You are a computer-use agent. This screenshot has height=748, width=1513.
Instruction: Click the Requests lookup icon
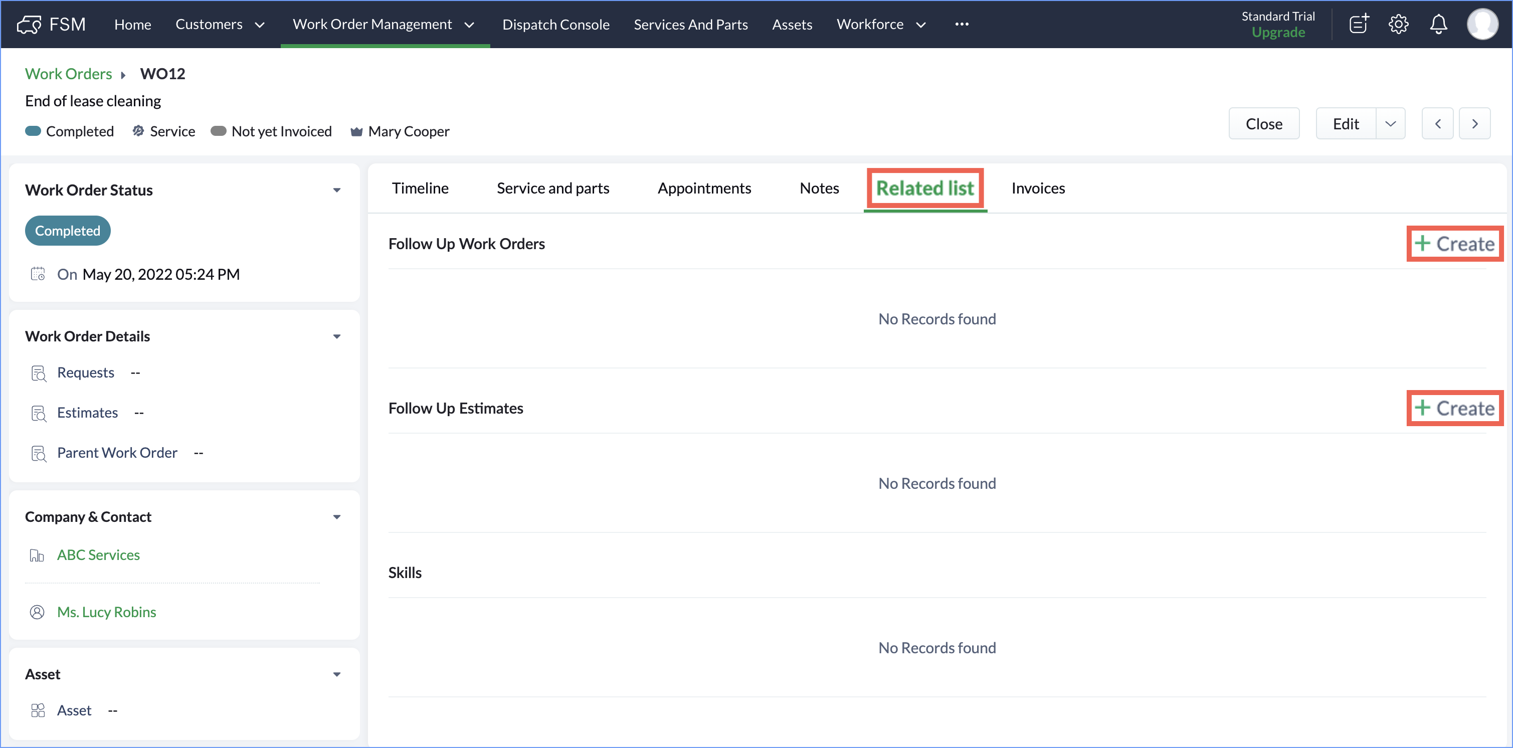38,373
